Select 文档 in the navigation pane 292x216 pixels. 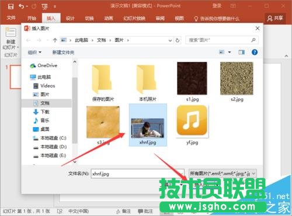tap(47, 103)
